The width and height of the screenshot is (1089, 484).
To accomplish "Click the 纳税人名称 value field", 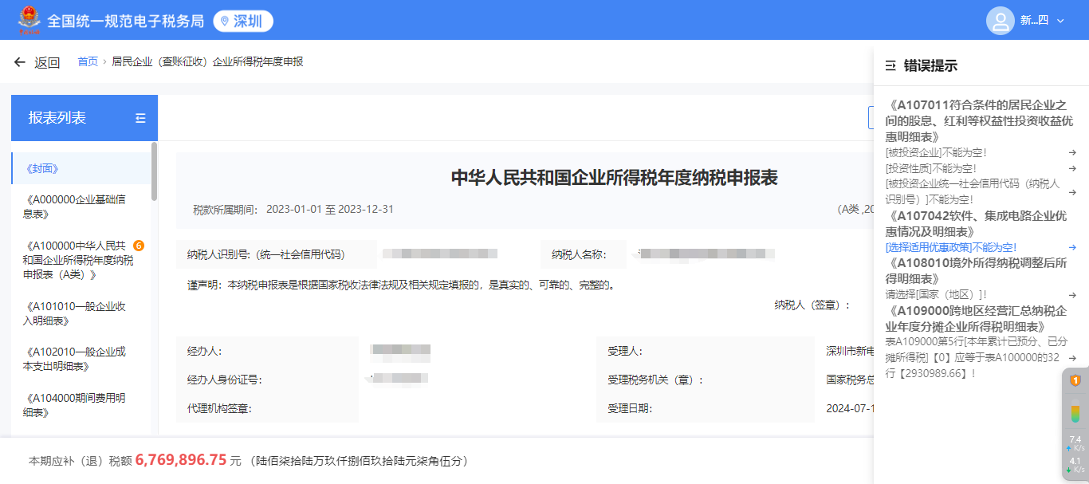I will click(x=704, y=254).
